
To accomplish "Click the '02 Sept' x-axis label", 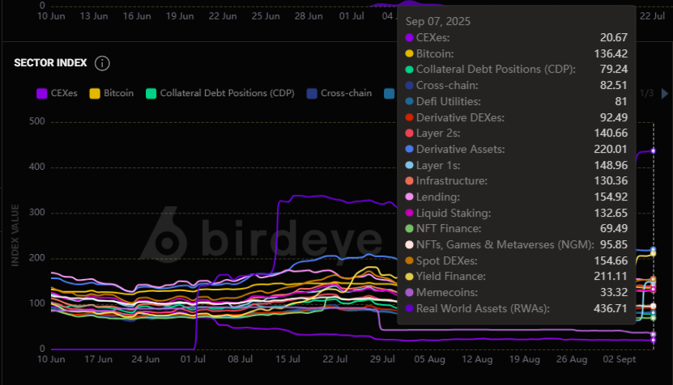I will point(620,359).
